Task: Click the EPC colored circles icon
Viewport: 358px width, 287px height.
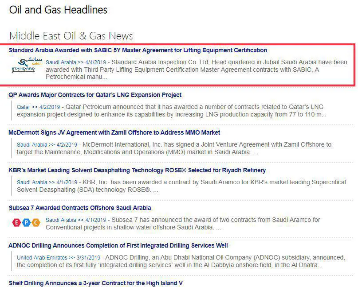Action: click(x=26, y=223)
